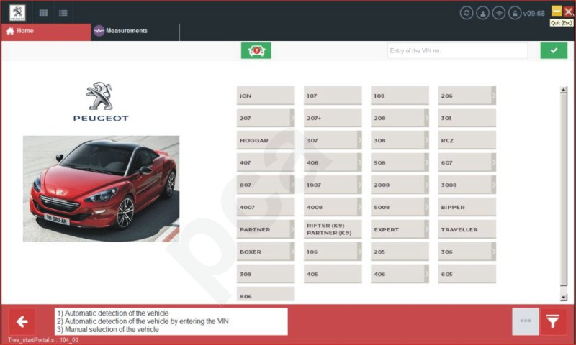The height and width of the screenshot is (345, 576).
Task: Confirm VIN with the green checkmark button
Action: 554,50
